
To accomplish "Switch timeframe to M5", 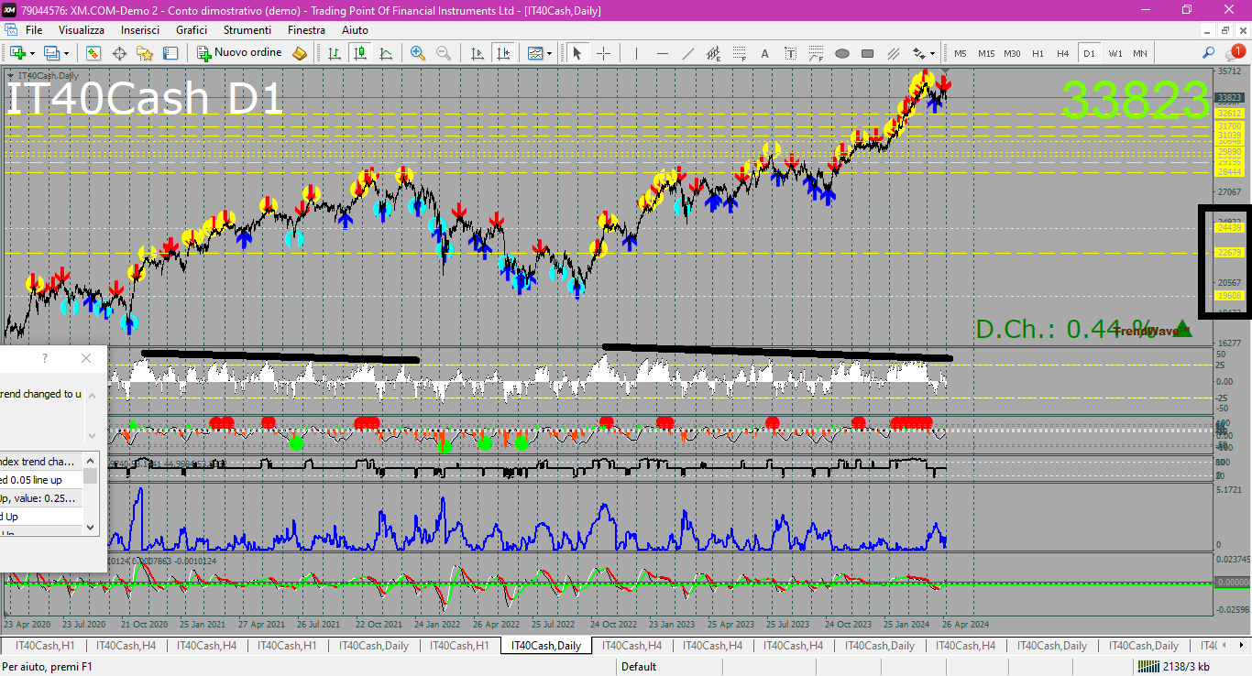I will (x=961, y=53).
